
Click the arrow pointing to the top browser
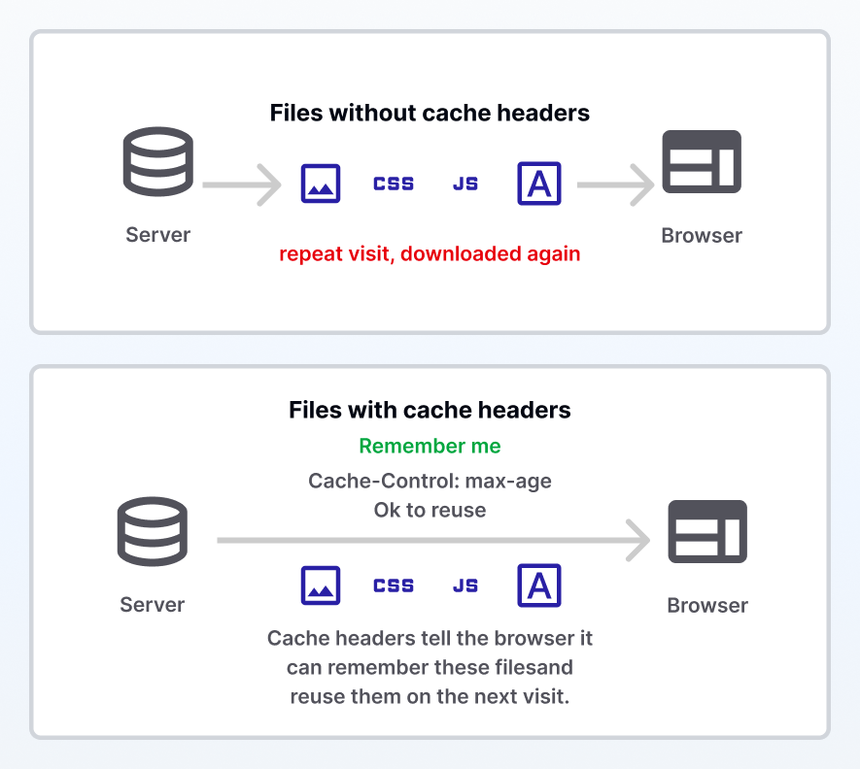click(x=616, y=185)
